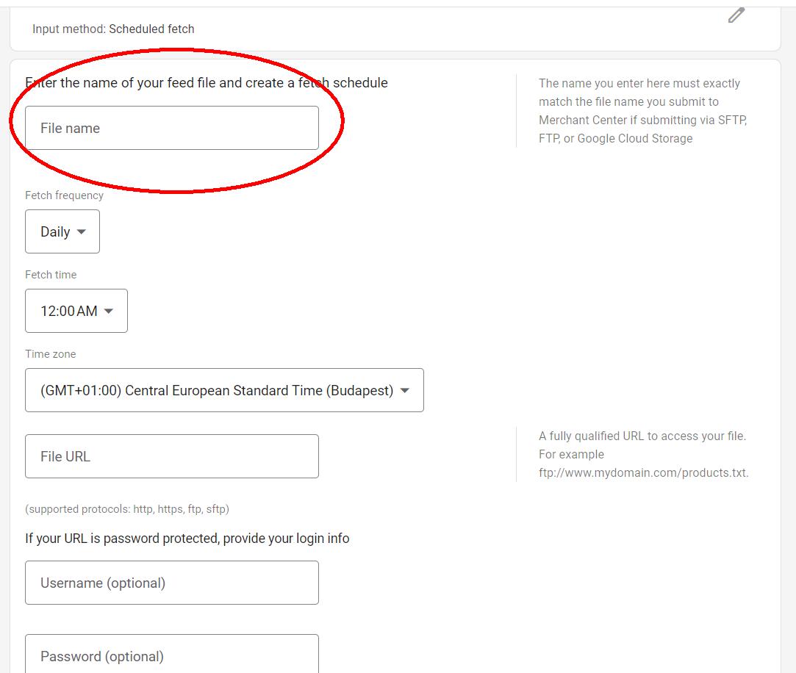The height and width of the screenshot is (673, 796).
Task: Click the Password (optional) field
Action: [x=171, y=654]
